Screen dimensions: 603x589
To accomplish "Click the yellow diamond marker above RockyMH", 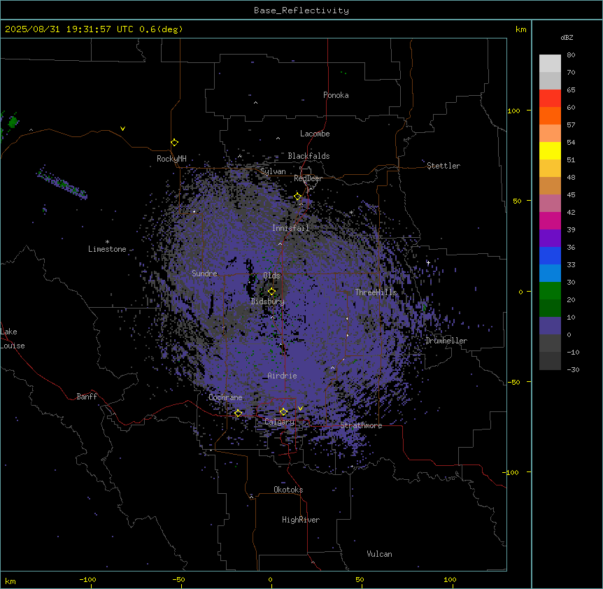I will (174, 143).
